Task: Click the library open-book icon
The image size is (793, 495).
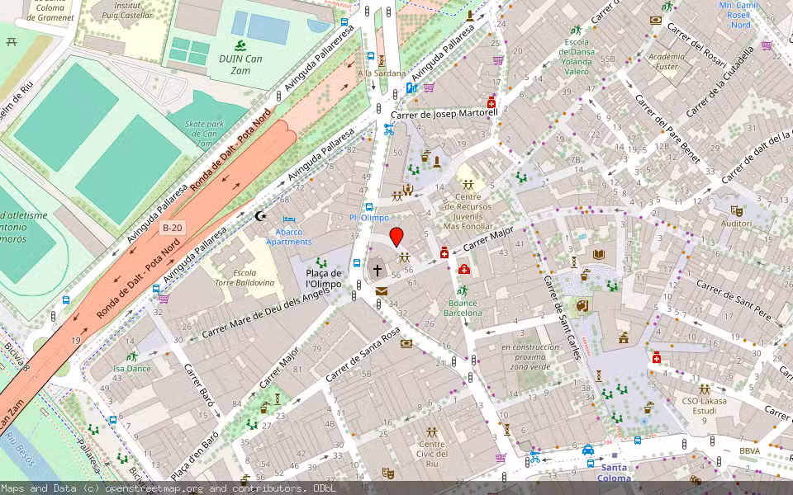Action: point(599,255)
